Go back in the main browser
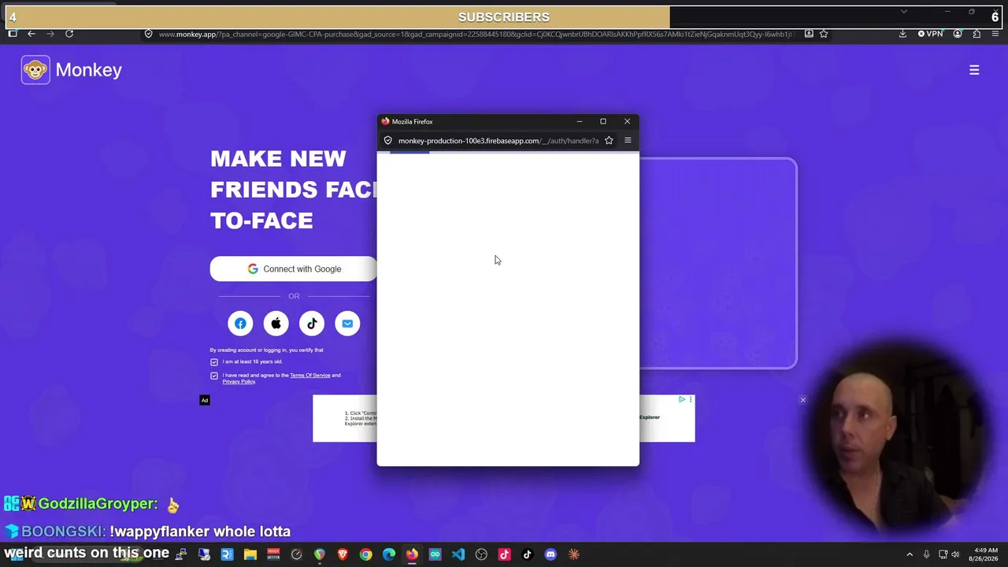Image resolution: width=1008 pixels, height=567 pixels. point(31,34)
